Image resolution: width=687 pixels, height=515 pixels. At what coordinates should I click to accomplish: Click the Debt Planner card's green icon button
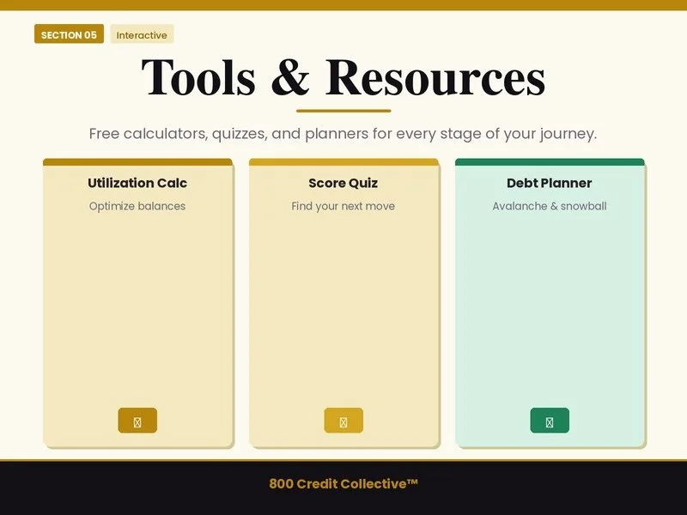[x=550, y=421]
